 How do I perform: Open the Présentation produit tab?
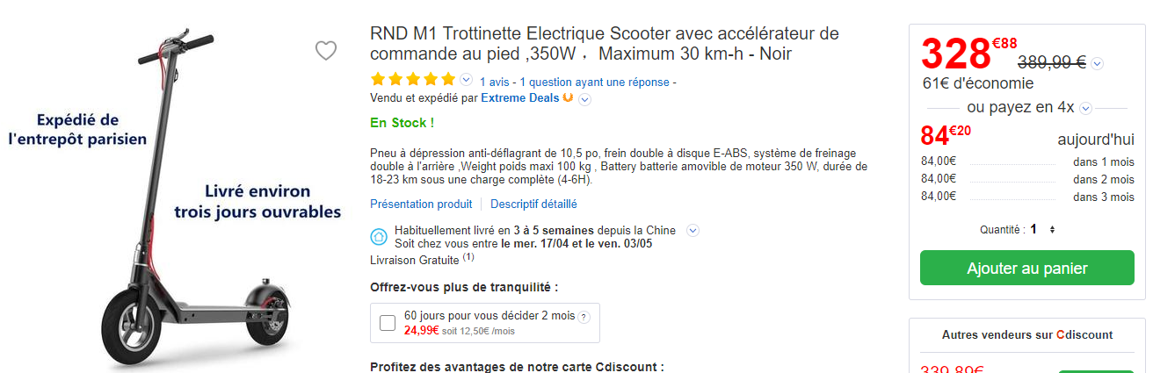pos(421,204)
